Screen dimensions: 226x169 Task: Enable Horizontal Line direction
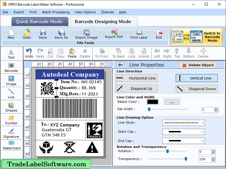[136, 78]
